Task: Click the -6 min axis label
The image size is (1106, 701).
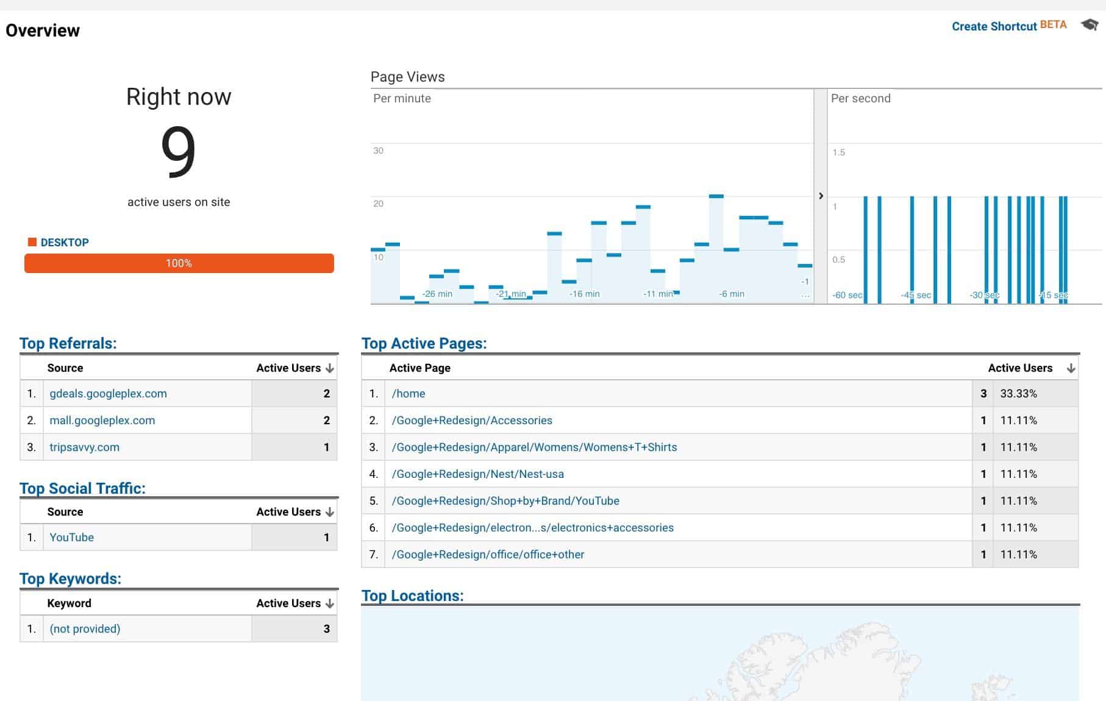Action: 732,294
